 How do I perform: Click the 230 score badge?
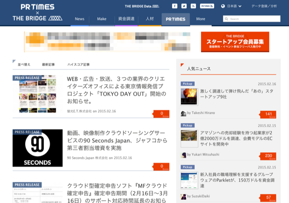268,156
